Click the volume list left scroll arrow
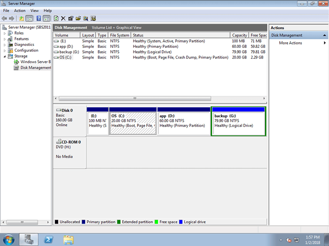329x246 pixels. 55,98
